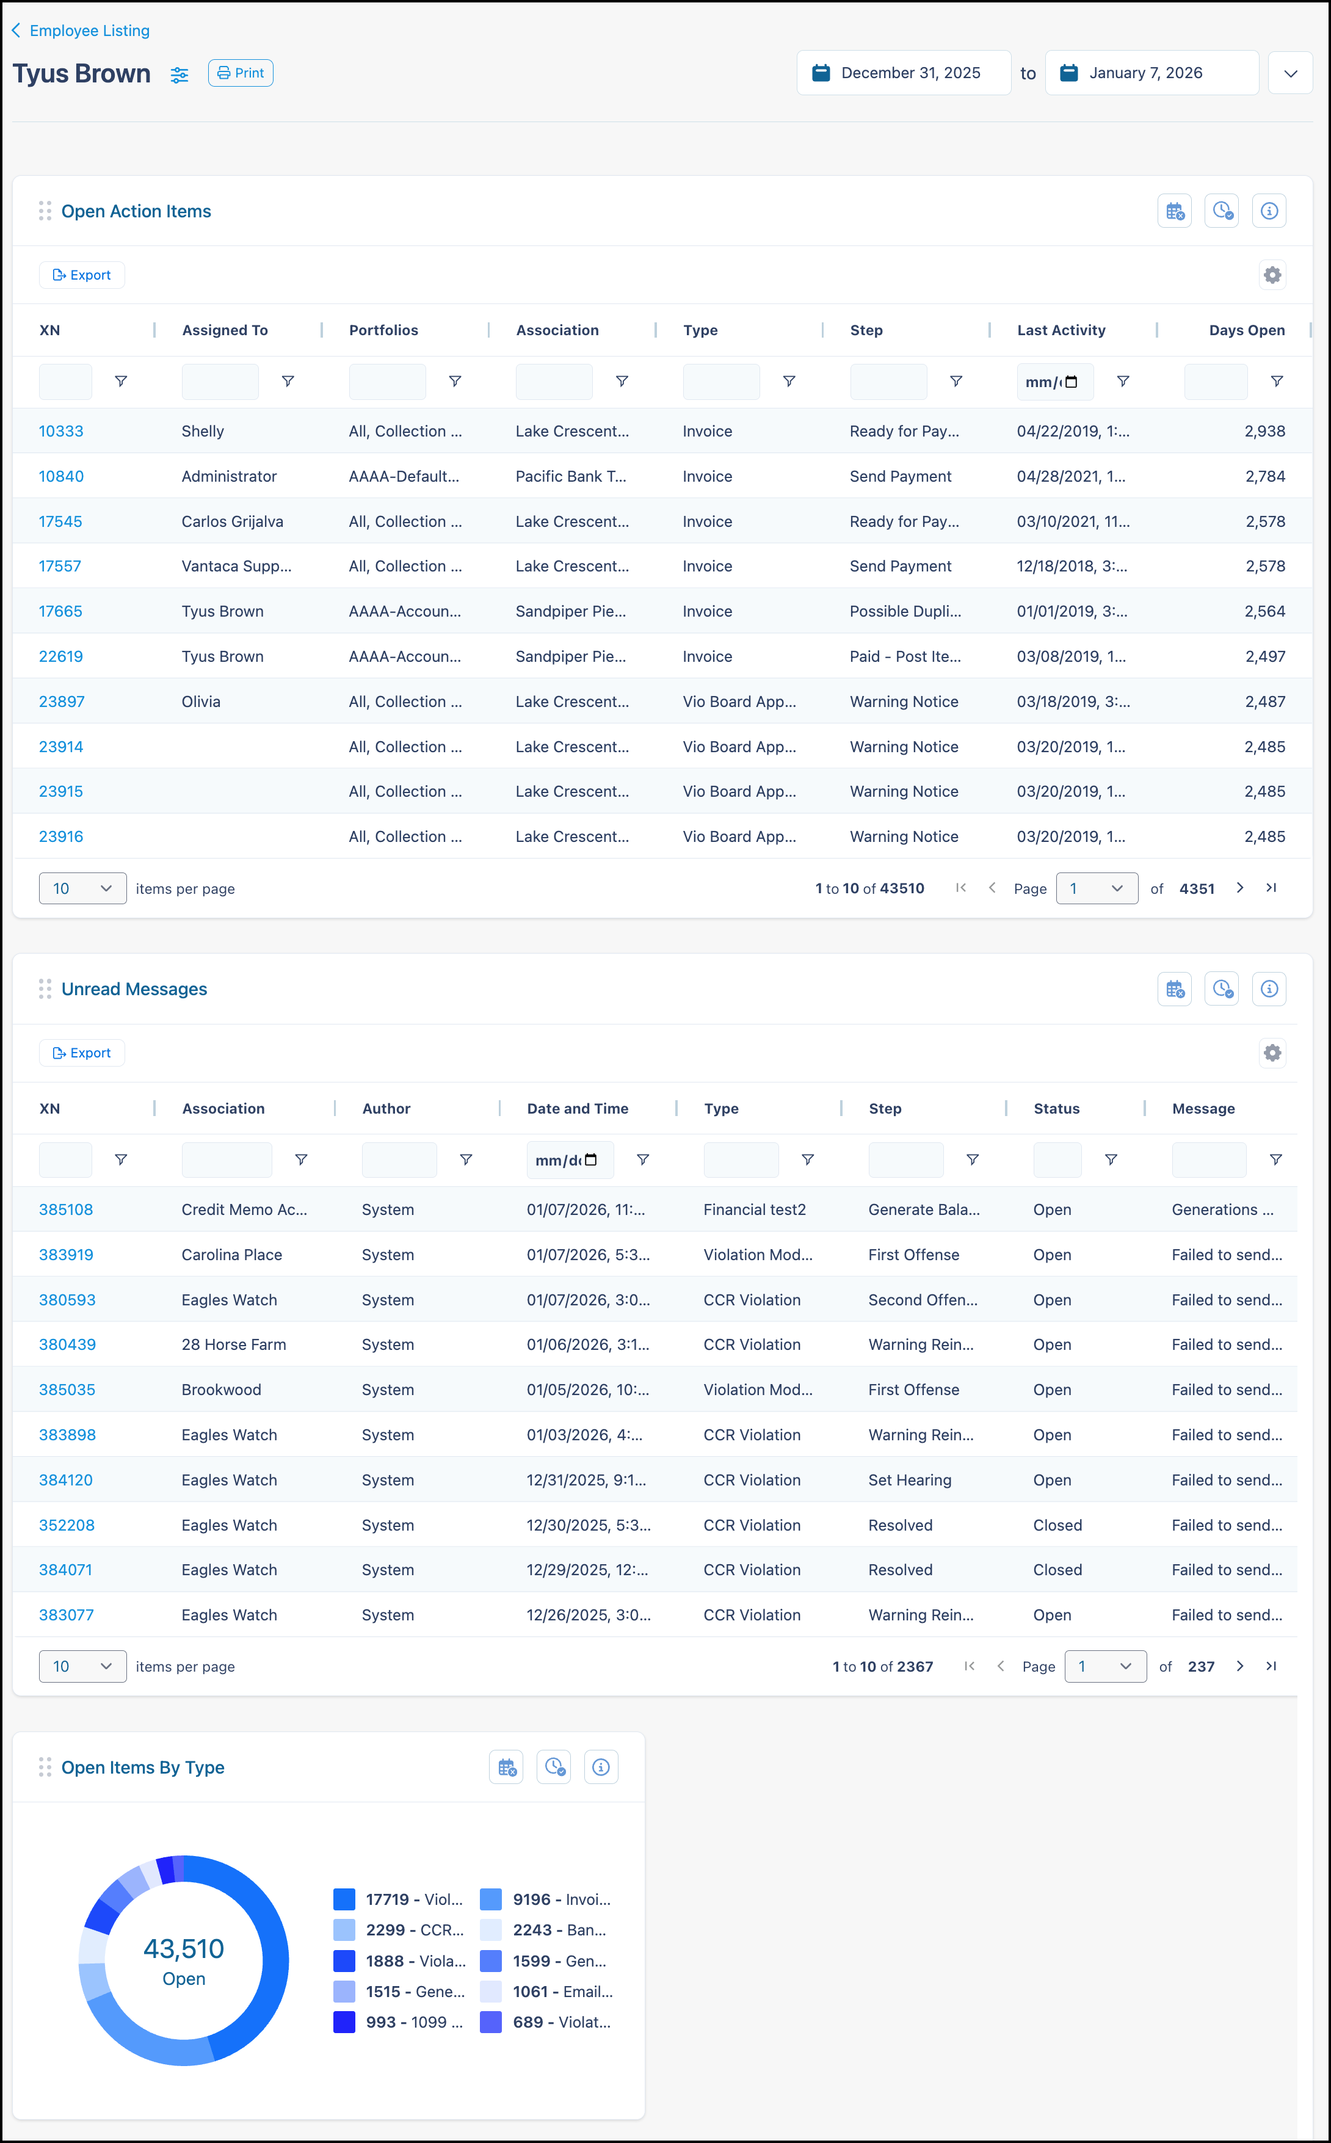Click the Days Open column filter icon
The height and width of the screenshot is (2143, 1331).
point(1277,381)
